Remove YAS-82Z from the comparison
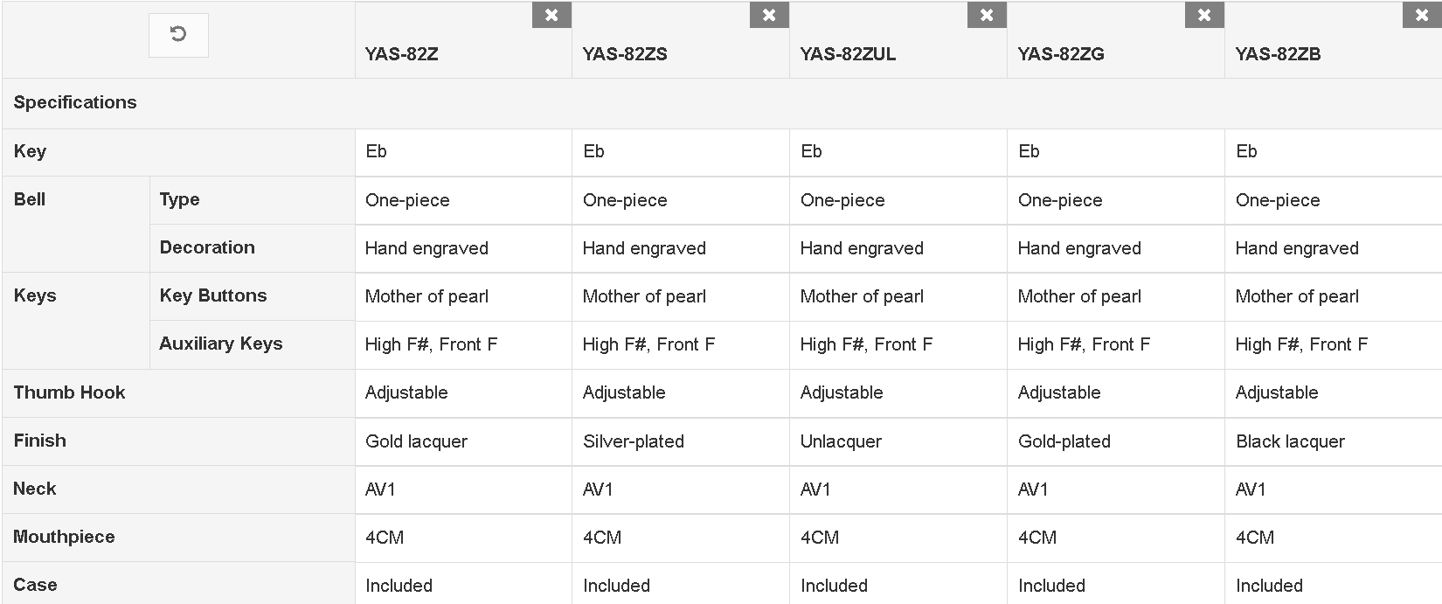The width and height of the screenshot is (1442, 604). [551, 15]
